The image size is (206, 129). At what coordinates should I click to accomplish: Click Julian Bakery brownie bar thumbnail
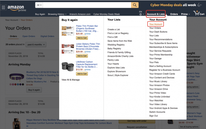coord(68,49)
